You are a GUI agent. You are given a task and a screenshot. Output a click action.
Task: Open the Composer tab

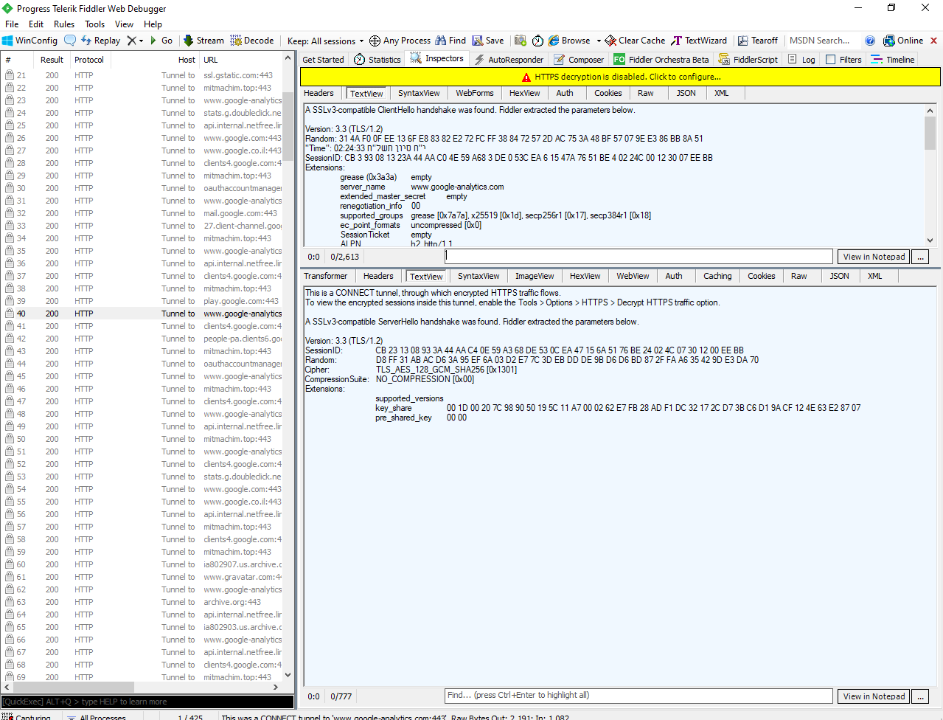click(x=579, y=60)
